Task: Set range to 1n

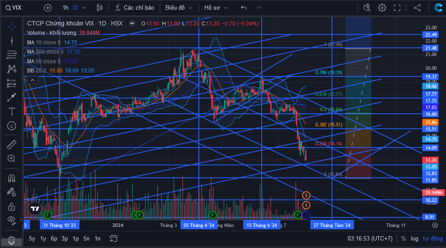Action: click(97, 239)
